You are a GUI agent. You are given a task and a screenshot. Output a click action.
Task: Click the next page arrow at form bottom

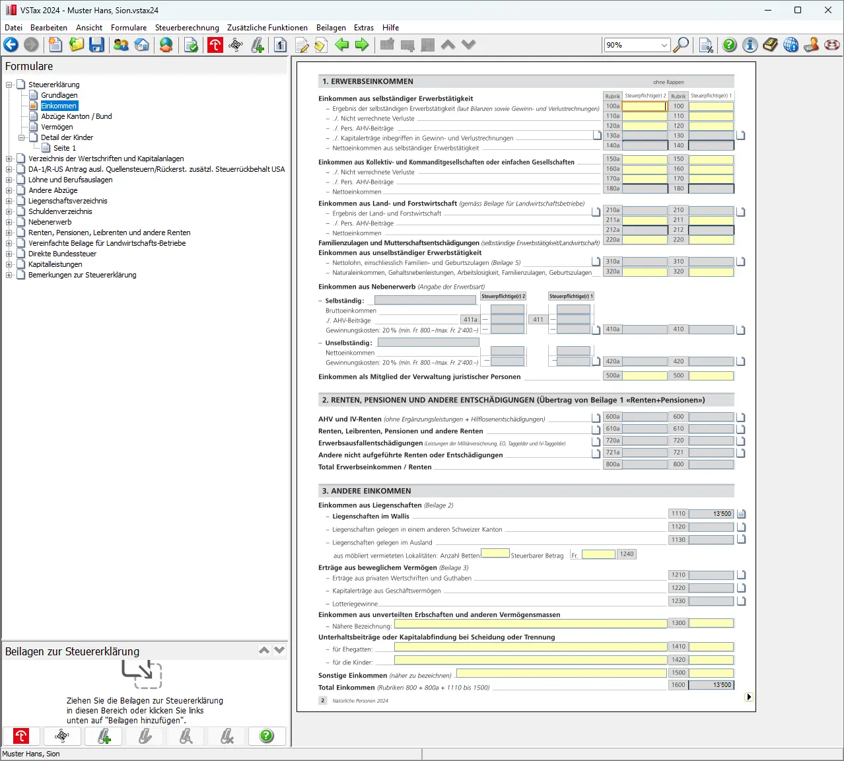point(748,697)
